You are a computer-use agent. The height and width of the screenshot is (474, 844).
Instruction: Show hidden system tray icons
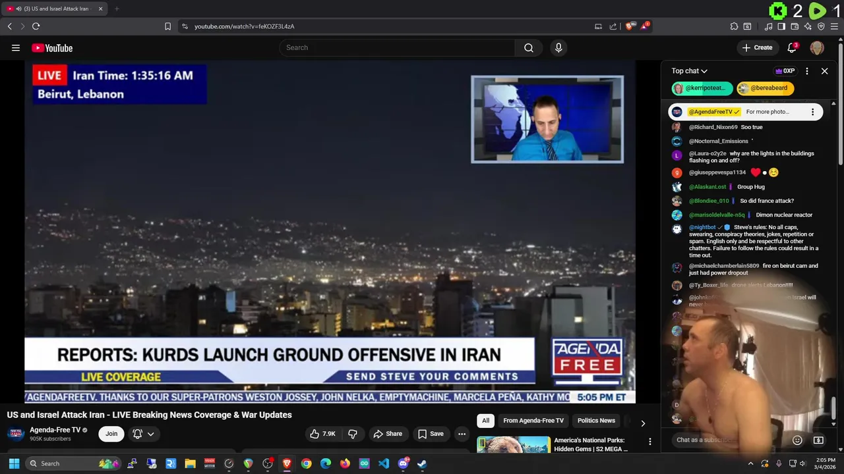[750, 463]
